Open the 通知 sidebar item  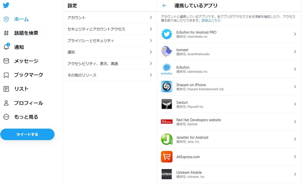click(x=19, y=47)
